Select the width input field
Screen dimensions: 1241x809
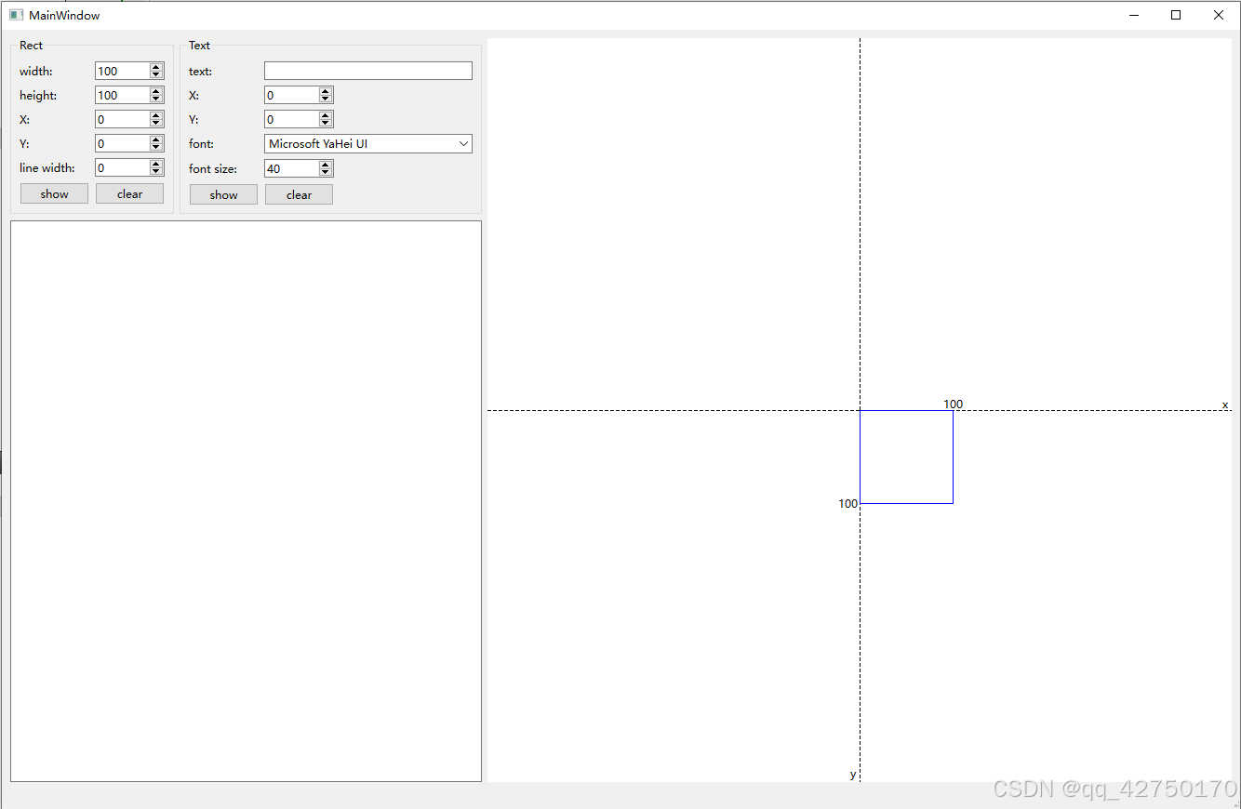(x=121, y=71)
